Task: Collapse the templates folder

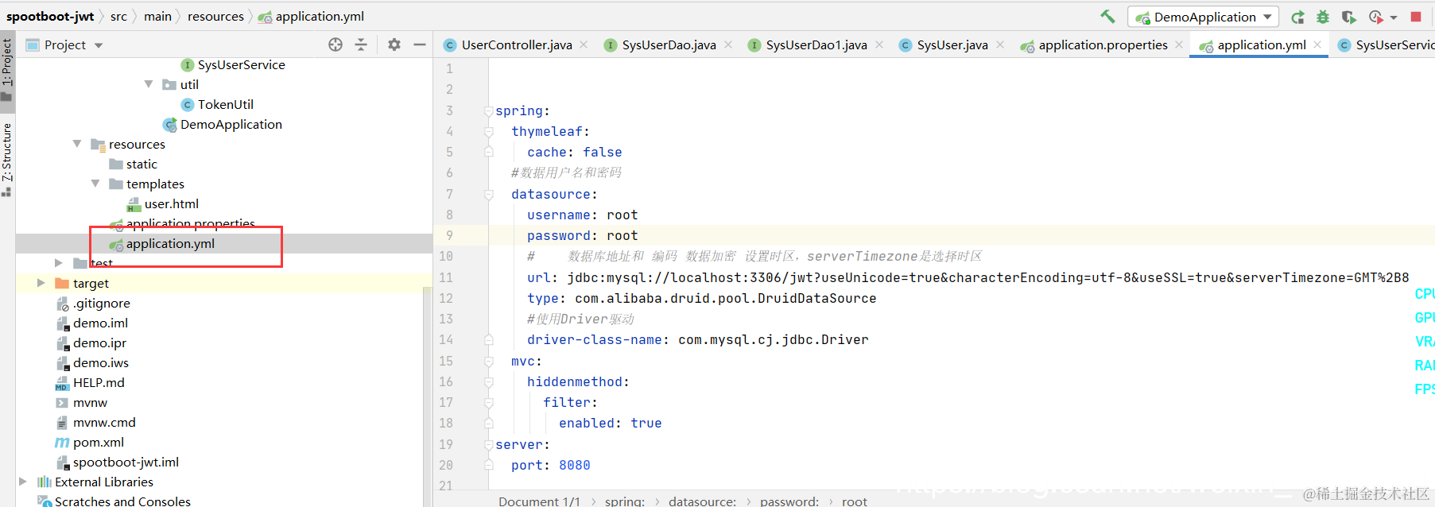Action: click(x=95, y=184)
